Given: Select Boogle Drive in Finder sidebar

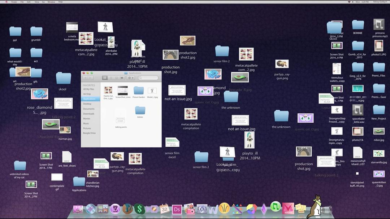Looking at the screenshot, I should click(x=89, y=133).
